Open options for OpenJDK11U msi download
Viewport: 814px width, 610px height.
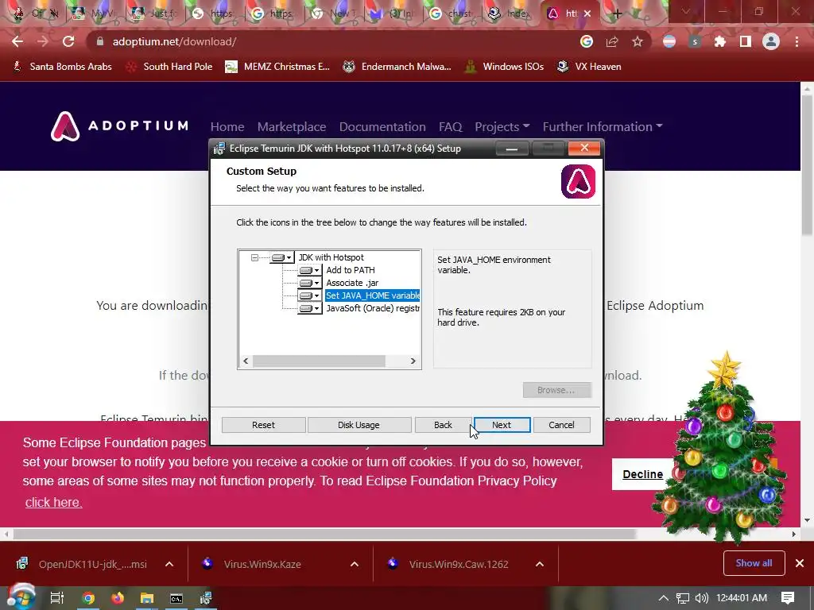[x=169, y=564]
